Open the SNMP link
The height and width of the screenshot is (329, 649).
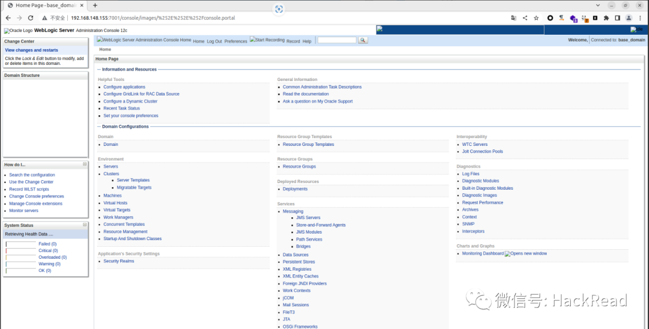pos(468,224)
